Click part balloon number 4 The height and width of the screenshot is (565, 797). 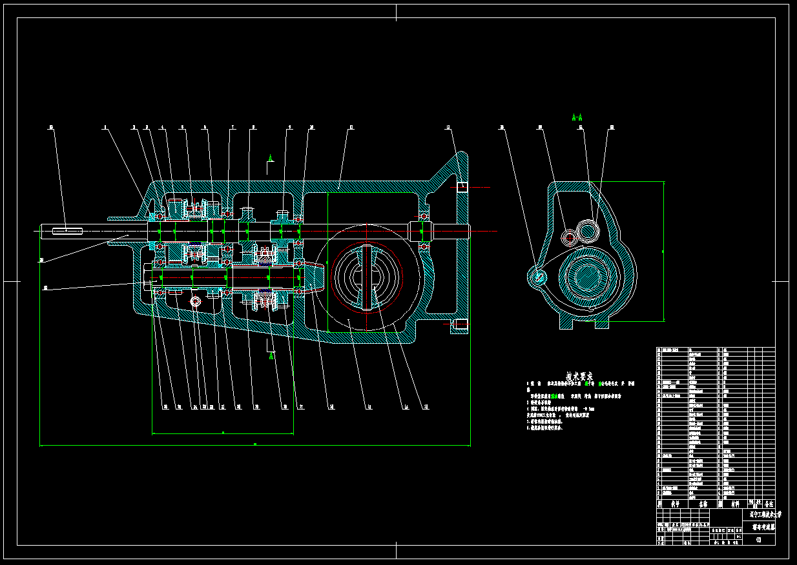[x=163, y=128]
